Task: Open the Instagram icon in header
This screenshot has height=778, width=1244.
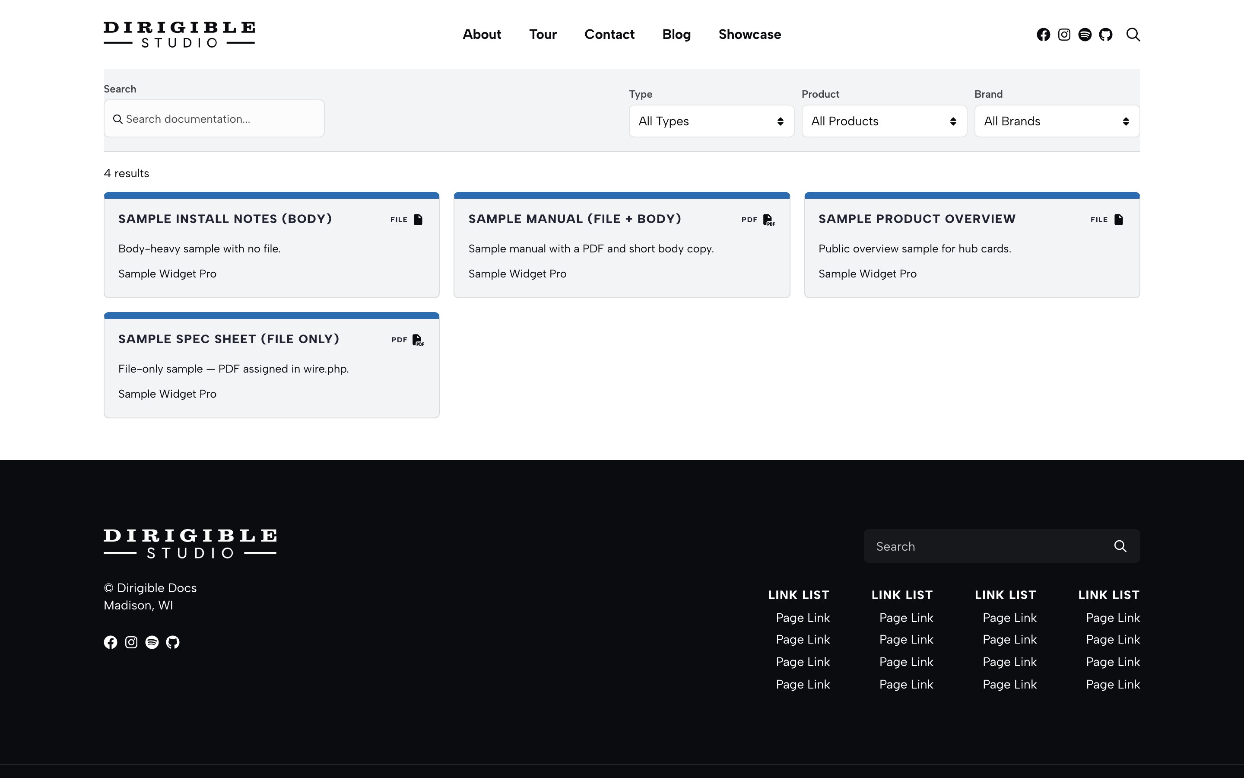Action: [x=1064, y=35]
